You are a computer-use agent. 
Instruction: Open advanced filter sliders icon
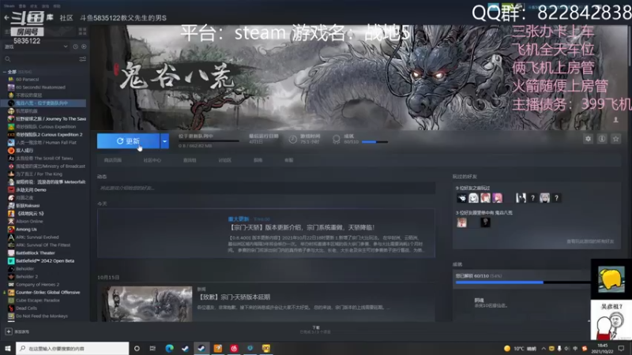[83, 59]
